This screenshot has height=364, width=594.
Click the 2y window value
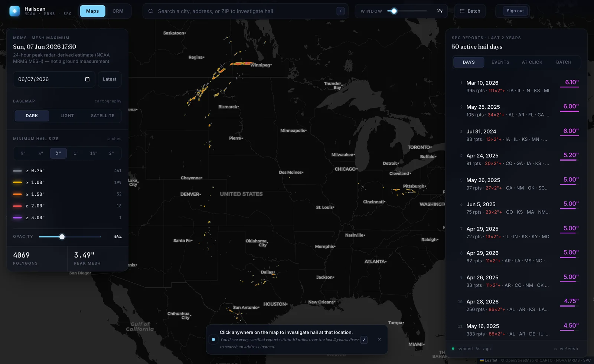[x=440, y=11]
